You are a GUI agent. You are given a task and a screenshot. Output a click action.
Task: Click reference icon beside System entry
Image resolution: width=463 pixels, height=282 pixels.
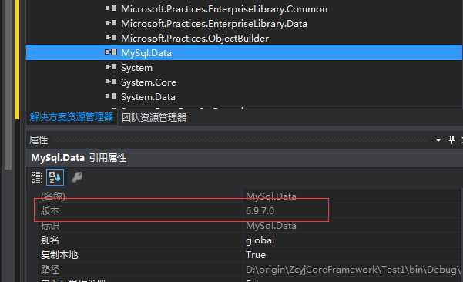[111, 67]
